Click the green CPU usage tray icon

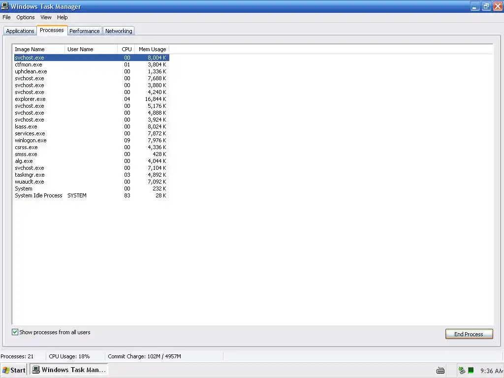pyautogui.click(x=471, y=370)
